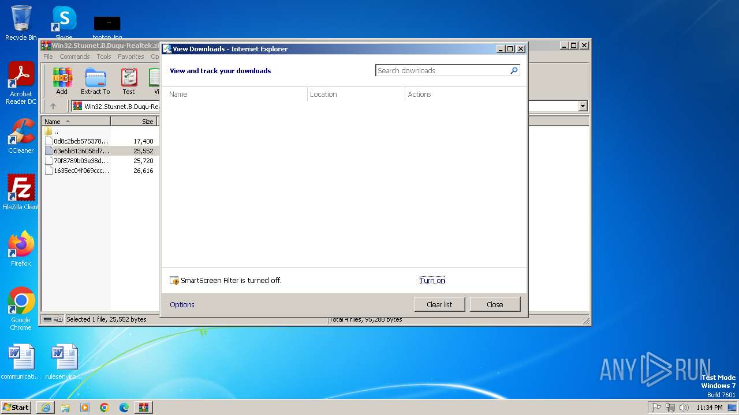Click the Start button
The width and height of the screenshot is (739, 415).
click(16, 407)
